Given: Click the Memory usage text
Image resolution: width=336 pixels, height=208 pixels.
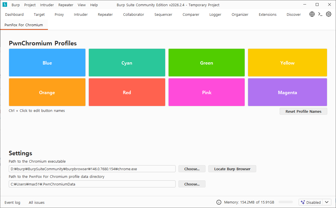Looking at the screenshot, I should [249, 202].
